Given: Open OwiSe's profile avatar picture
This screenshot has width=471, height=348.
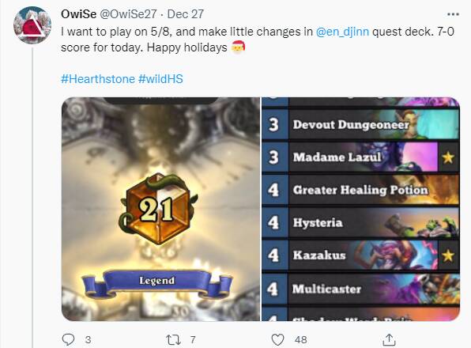Looking at the screenshot, I should pyautogui.click(x=32, y=25).
